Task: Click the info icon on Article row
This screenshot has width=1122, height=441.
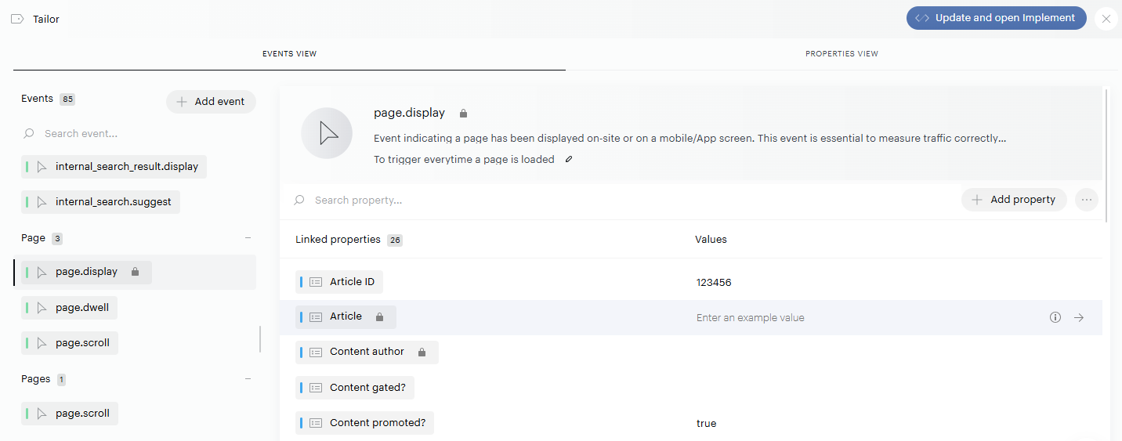Action: point(1055,317)
